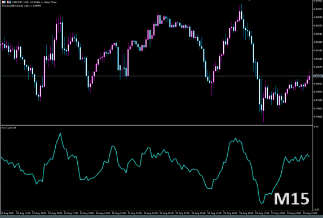Click the 28 Aug 15:00 time label
323x218 pixels.
55,213
